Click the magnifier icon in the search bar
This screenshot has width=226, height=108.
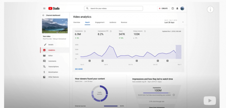point(87,8)
